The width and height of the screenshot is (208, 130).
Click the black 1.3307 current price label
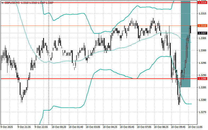point(202,33)
